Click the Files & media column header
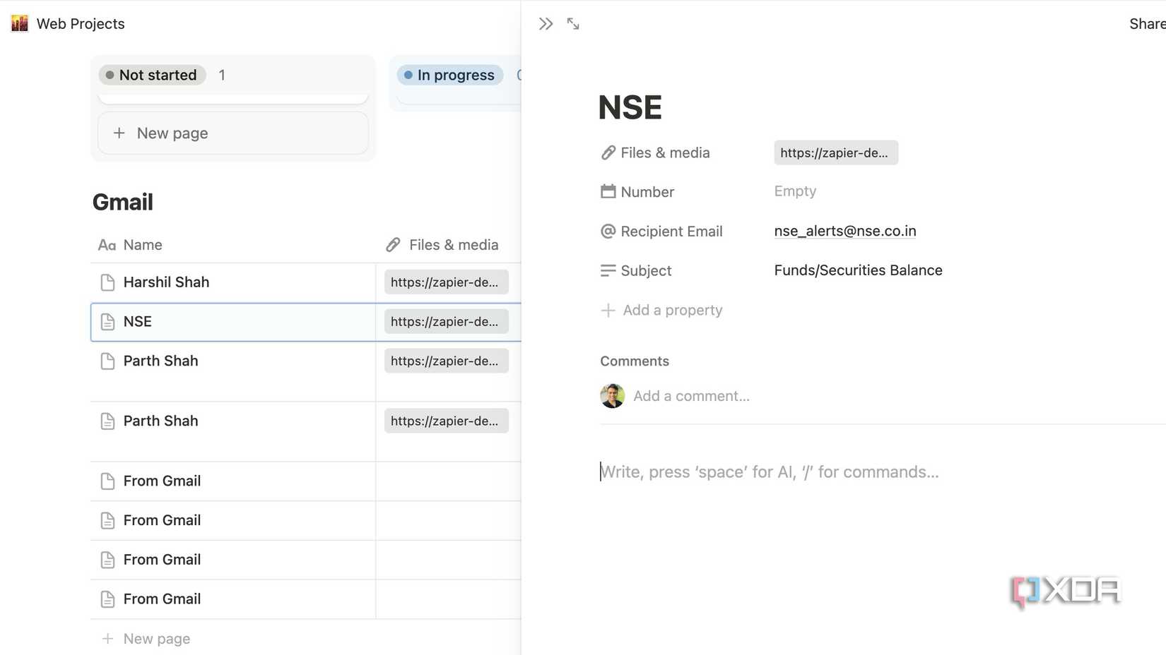Viewport: 1166px width, 655px height. (x=453, y=245)
